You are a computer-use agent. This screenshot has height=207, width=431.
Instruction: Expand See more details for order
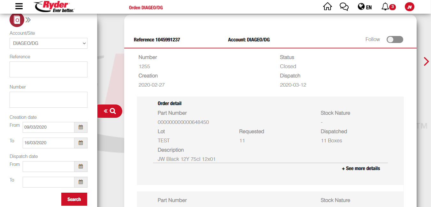(361, 168)
